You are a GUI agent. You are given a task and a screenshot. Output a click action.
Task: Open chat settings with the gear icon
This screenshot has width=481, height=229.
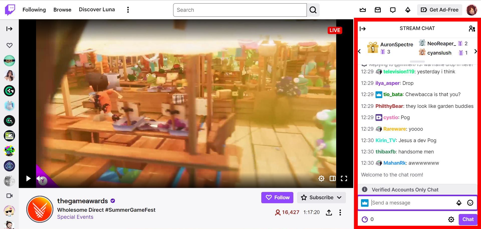pyautogui.click(x=451, y=219)
